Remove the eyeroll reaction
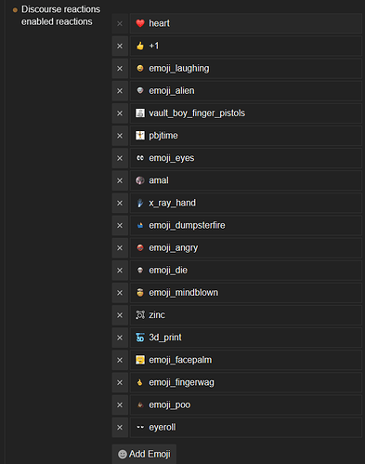 [120, 428]
